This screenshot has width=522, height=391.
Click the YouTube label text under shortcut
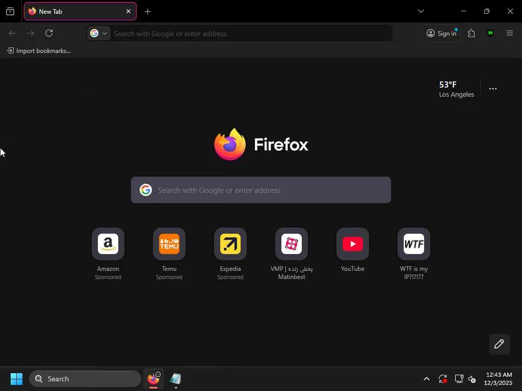pos(353,269)
